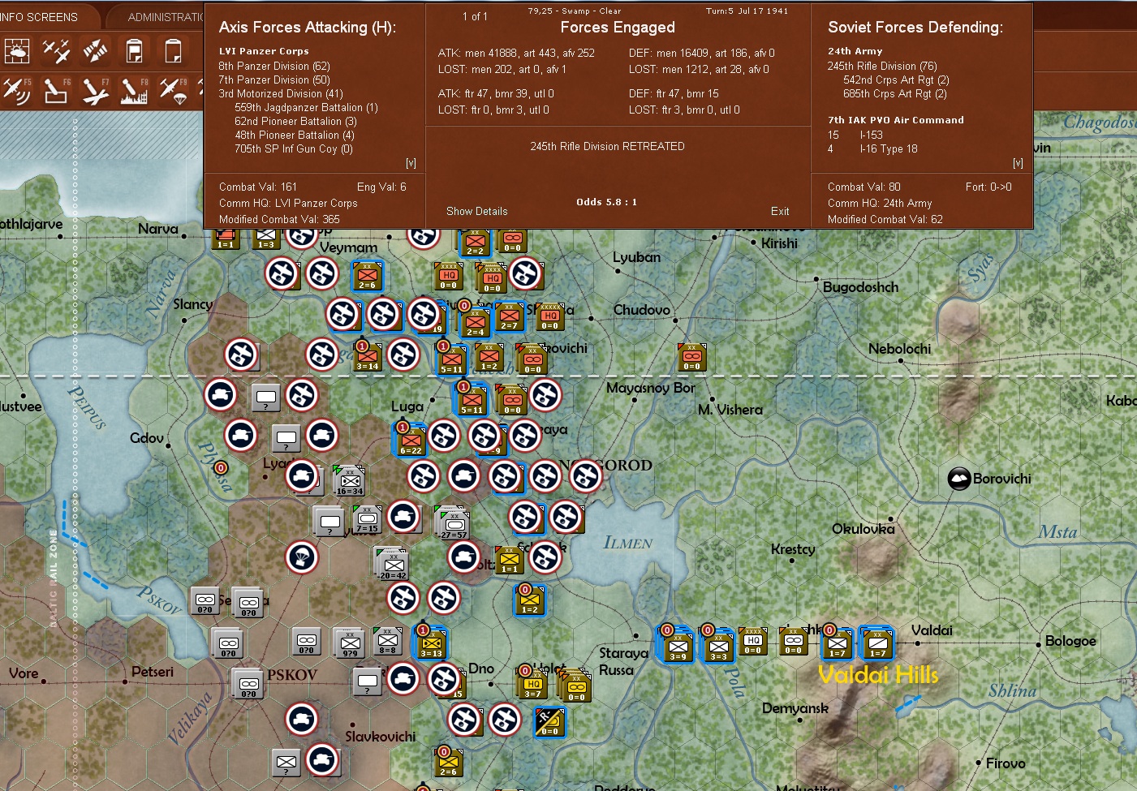The height and width of the screenshot is (791, 1137).
Task: Click the 542nd Crps Art Rgt entry
Action: (896, 80)
